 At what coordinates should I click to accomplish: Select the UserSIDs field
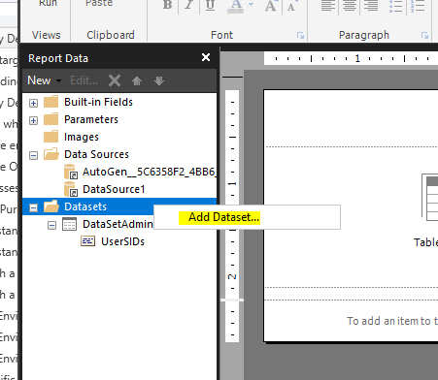pyautogui.click(x=122, y=241)
